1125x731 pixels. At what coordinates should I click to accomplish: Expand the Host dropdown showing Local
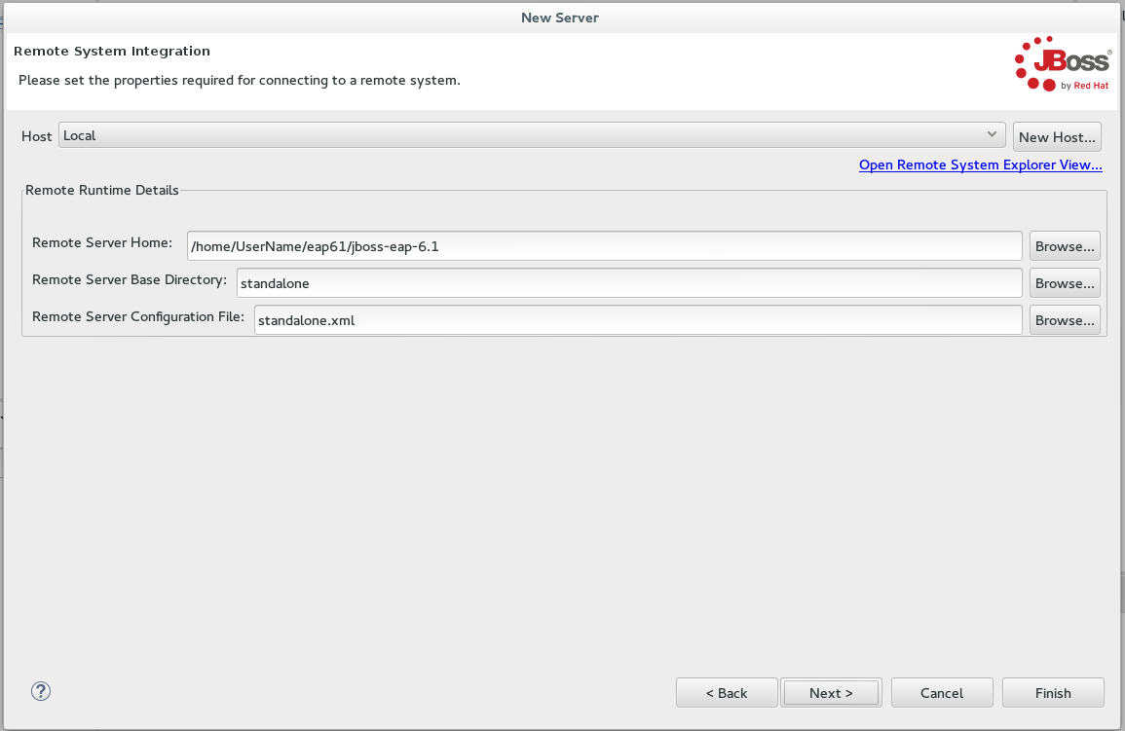click(532, 135)
